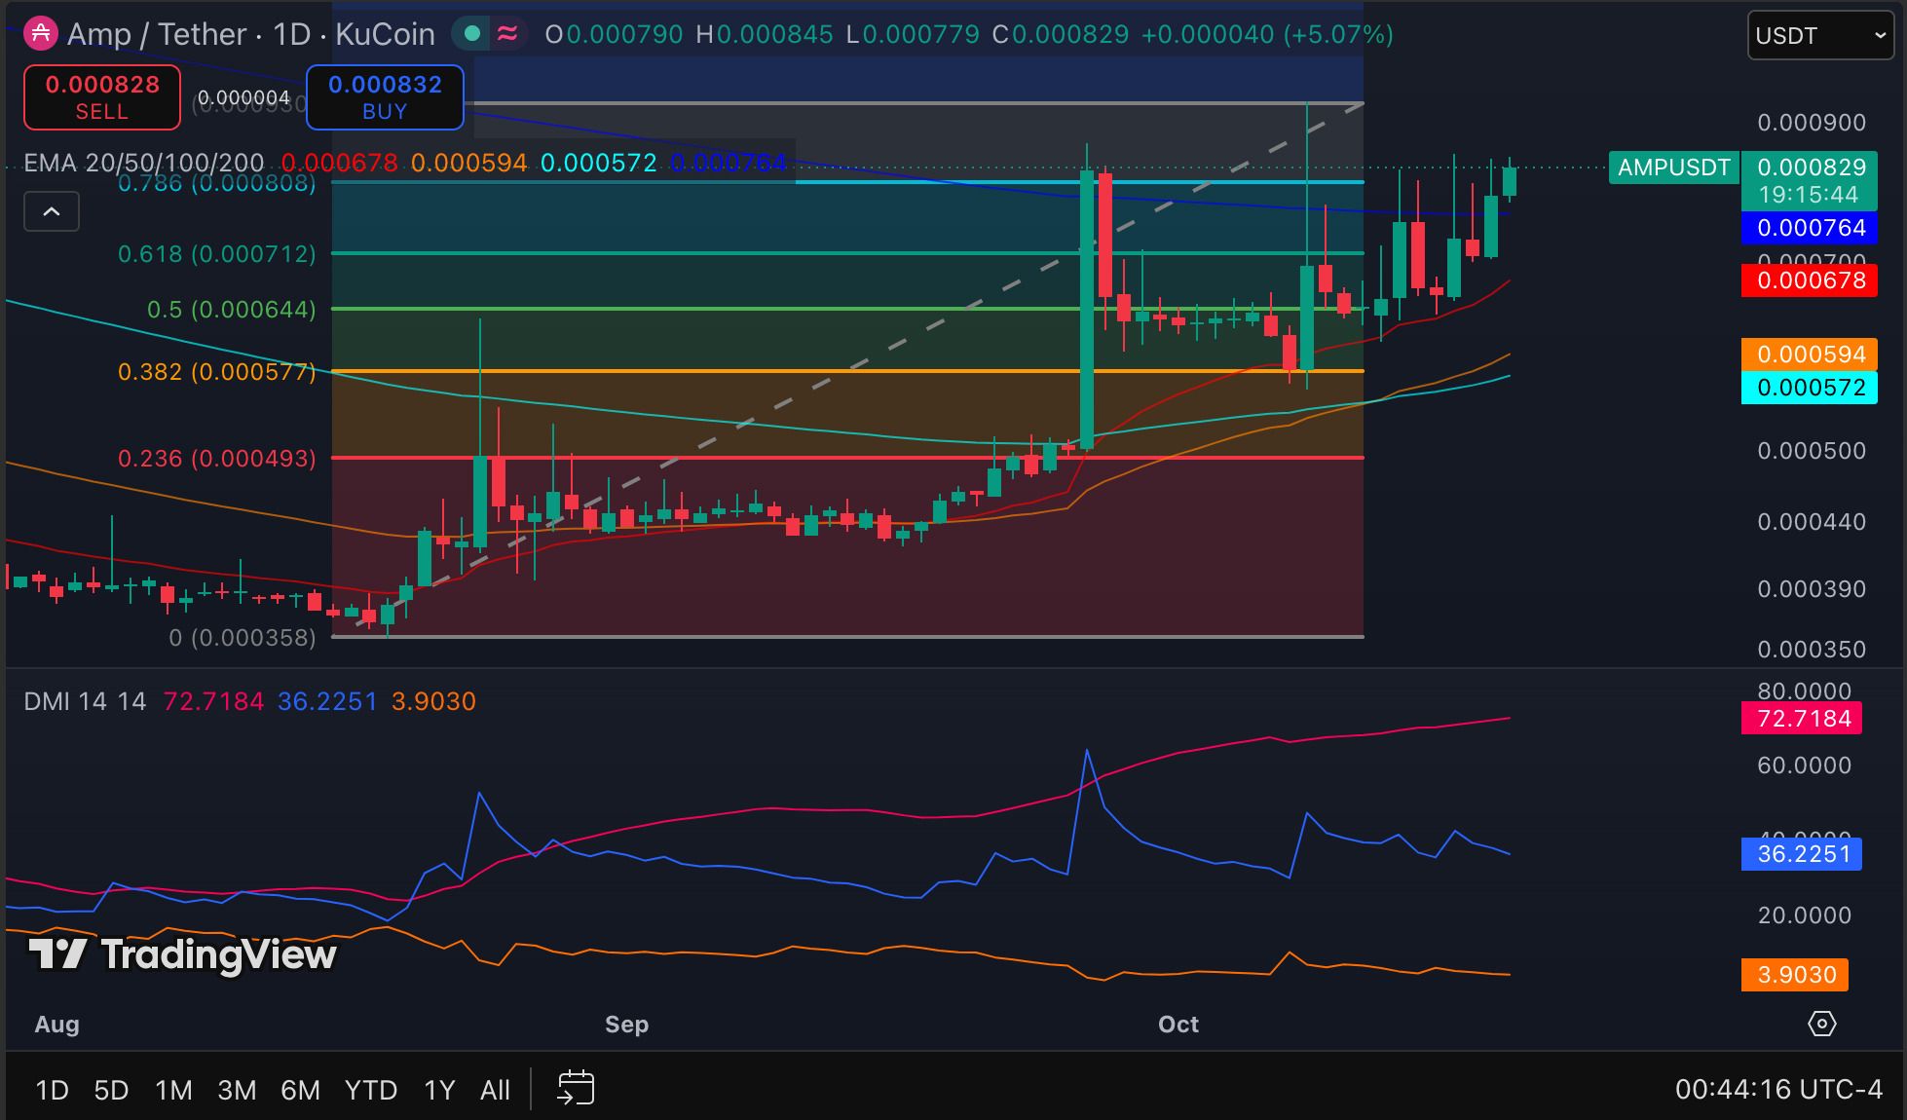Click the 72.7184 DMI axis label
The width and height of the screenshot is (1907, 1120).
click(x=1803, y=719)
